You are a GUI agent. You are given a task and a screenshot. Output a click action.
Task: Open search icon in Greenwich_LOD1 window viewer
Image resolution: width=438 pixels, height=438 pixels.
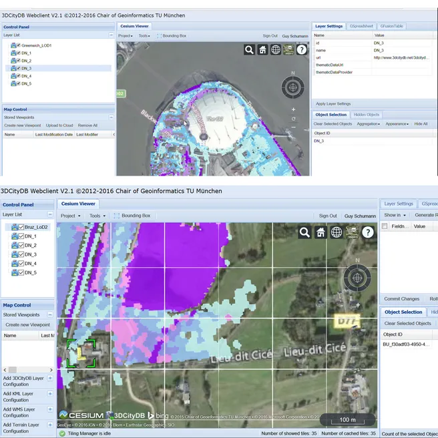(249, 50)
